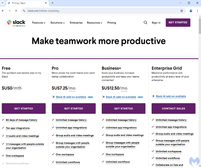The width and height of the screenshot is (201, 168).
Task: Click 'Unlimited workflows' in the Pro plan
Action: pos(68,162)
